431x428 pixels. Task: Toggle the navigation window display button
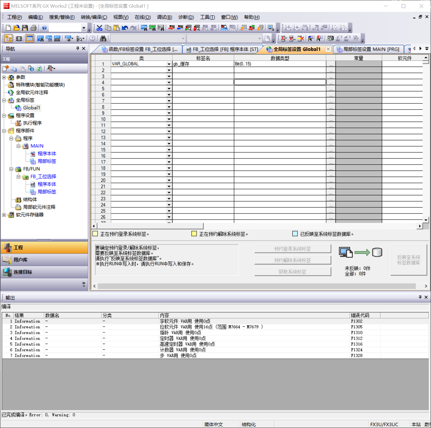tap(9, 39)
